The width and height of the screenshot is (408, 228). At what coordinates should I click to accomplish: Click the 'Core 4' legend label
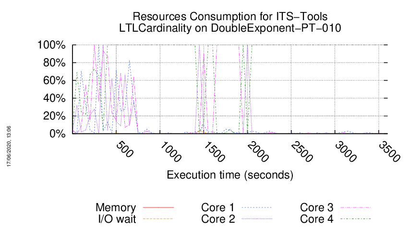pyautogui.click(x=317, y=219)
